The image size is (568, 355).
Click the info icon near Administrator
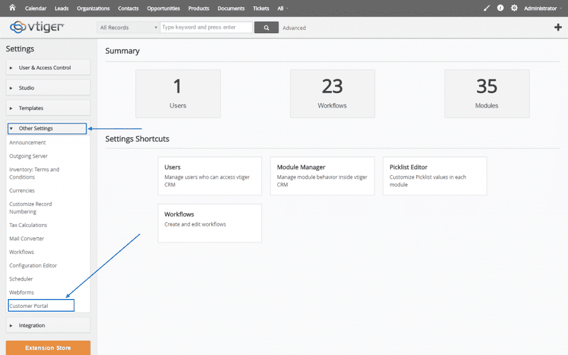(x=500, y=8)
